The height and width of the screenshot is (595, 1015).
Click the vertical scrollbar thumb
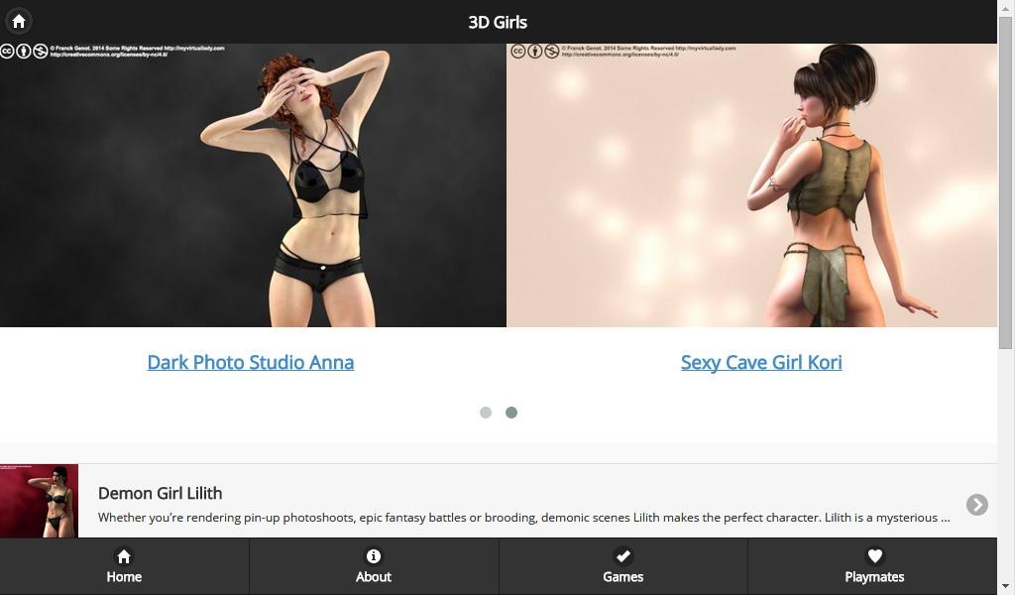[1005, 183]
